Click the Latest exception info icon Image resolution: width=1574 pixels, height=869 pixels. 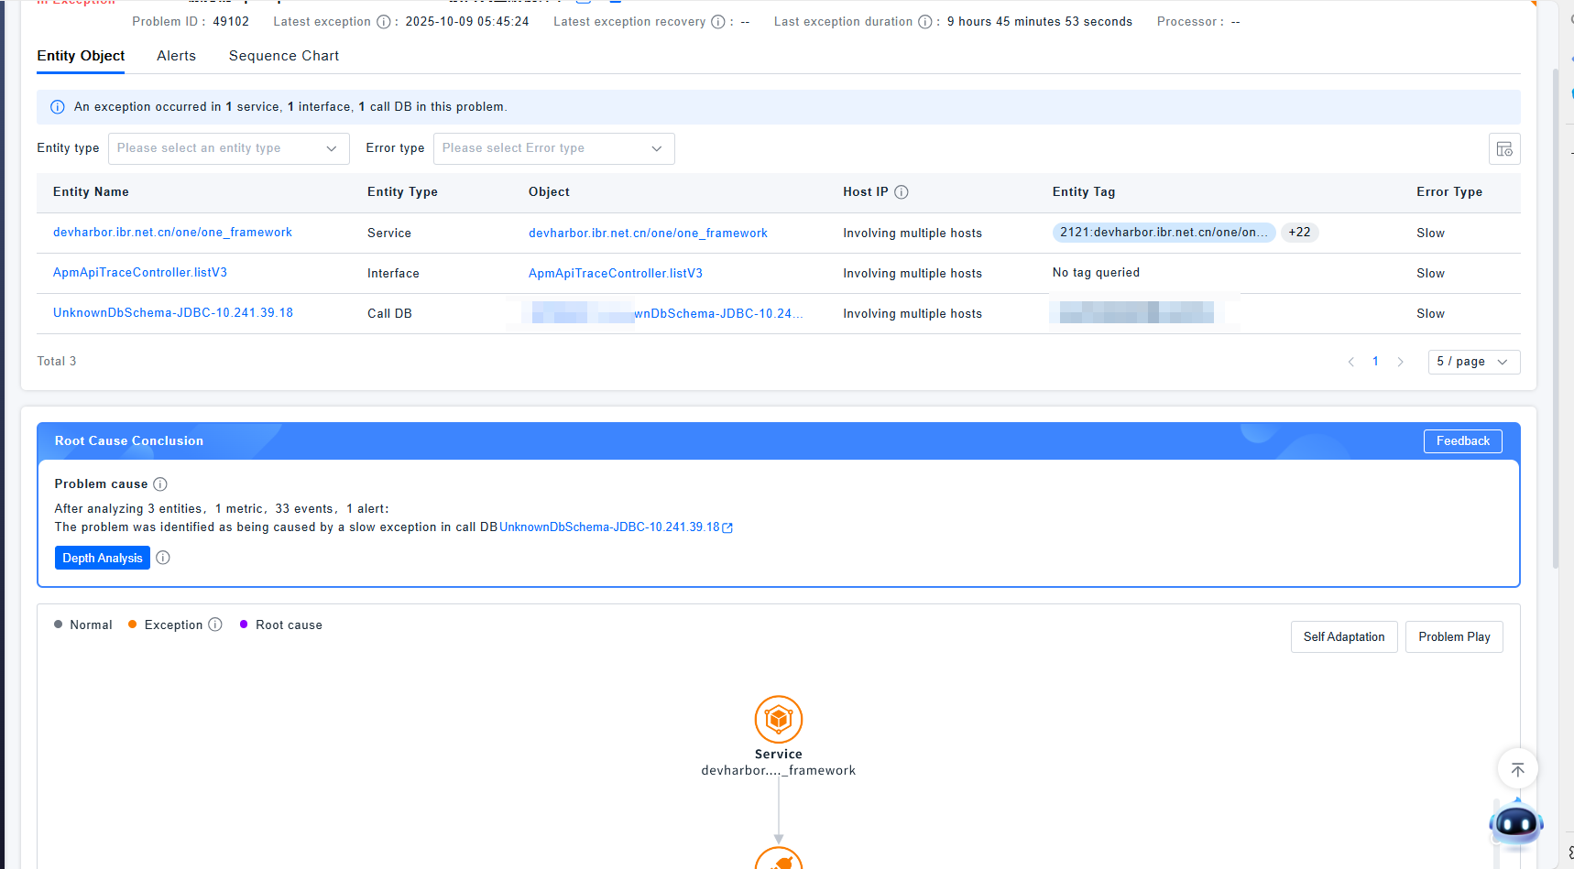pos(383,22)
